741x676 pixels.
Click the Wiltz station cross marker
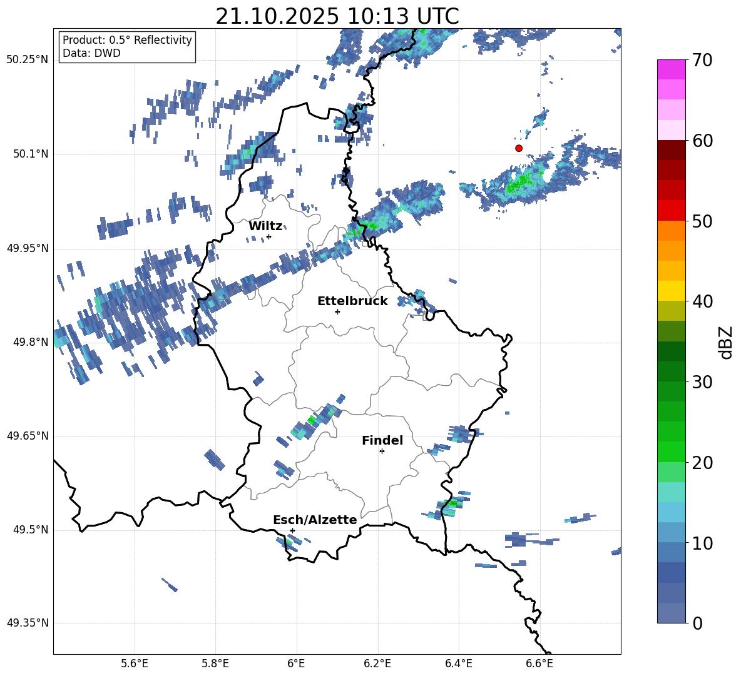point(269,236)
